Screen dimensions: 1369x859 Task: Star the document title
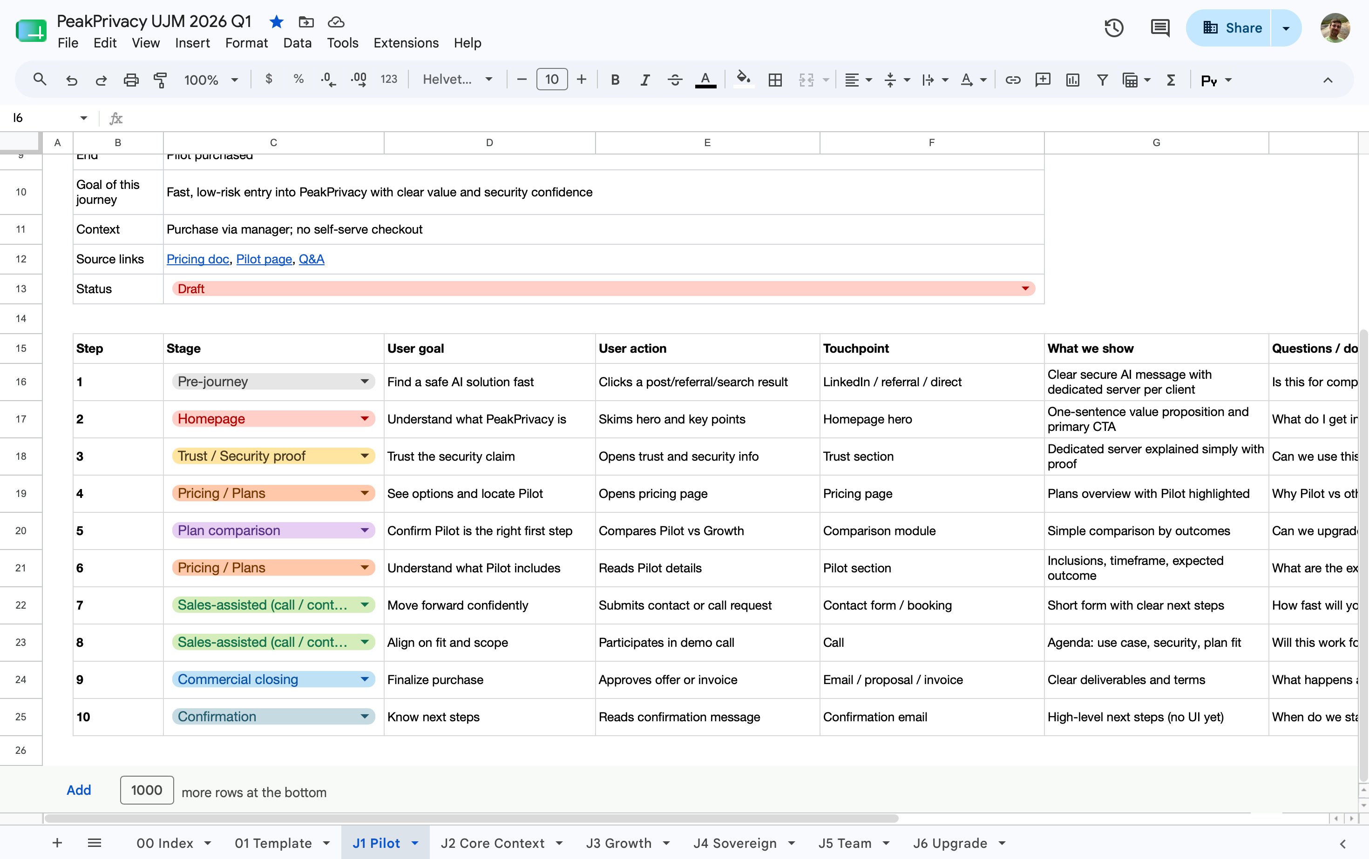click(276, 22)
